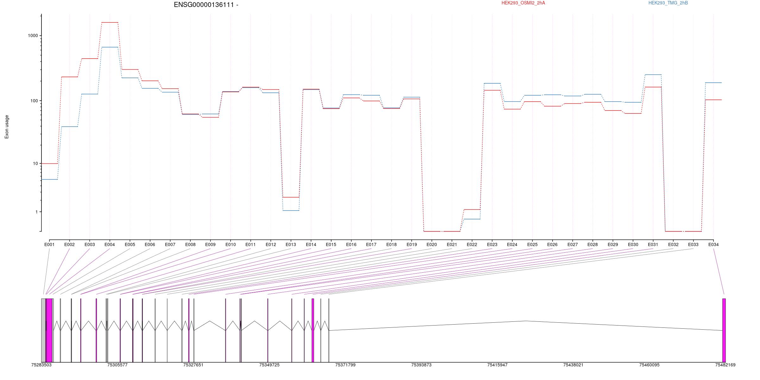Click exon label E029

613,244
